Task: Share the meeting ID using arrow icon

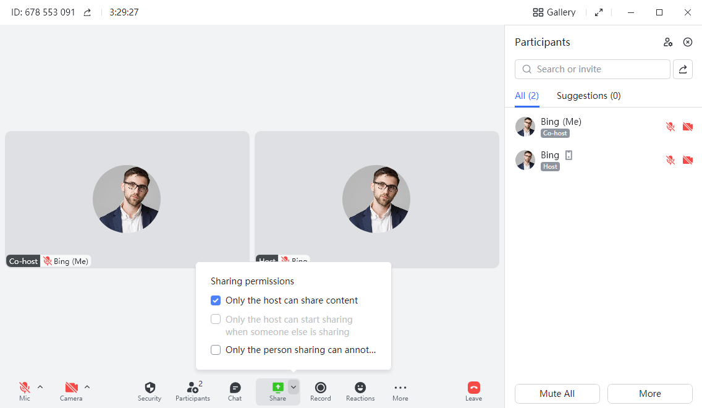Action: (x=87, y=12)
